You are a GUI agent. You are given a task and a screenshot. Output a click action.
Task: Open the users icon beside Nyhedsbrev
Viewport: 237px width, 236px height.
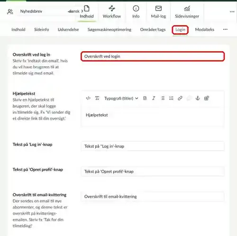10,12
